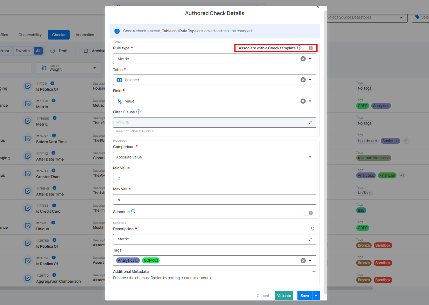Click the +1 overflow beside Healthcare Analytics

coord(406,141)
